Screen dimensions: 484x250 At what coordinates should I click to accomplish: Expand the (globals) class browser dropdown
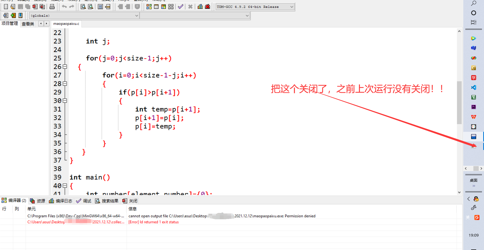click(x=136, y=15)
